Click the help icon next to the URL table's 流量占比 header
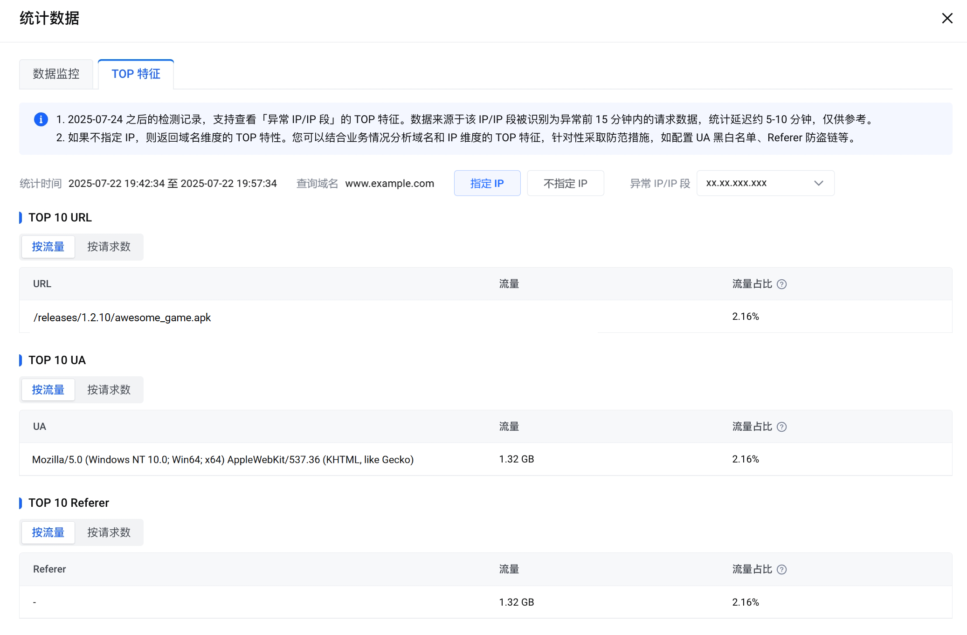 [782, 284]
